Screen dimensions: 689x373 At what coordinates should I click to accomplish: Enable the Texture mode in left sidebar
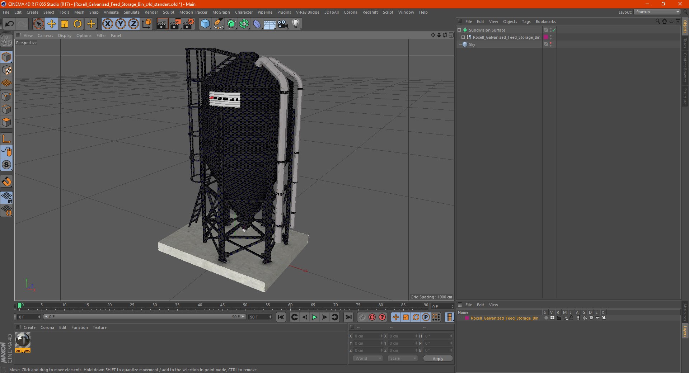(x=7, y=70)
